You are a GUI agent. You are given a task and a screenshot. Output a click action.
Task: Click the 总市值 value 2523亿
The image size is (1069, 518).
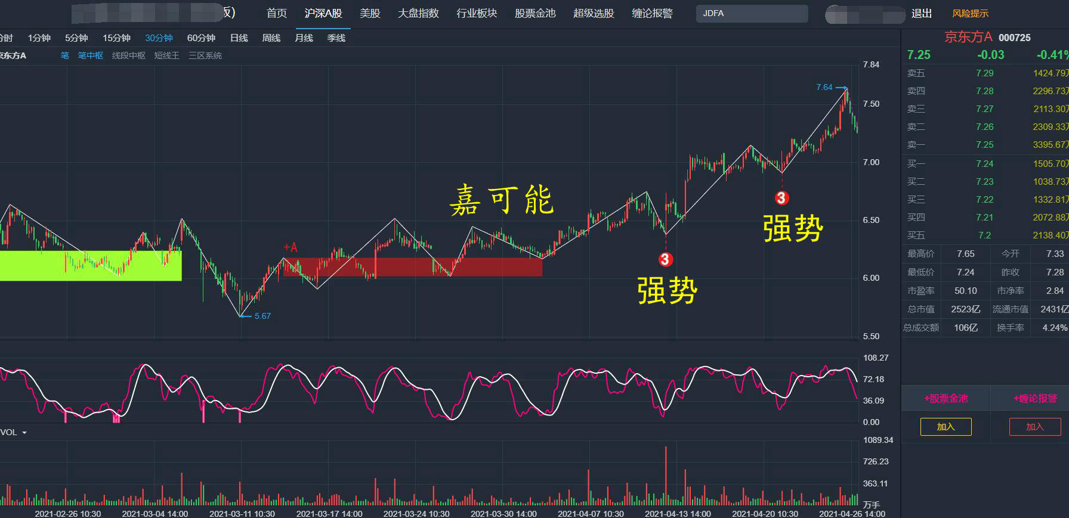966,309
